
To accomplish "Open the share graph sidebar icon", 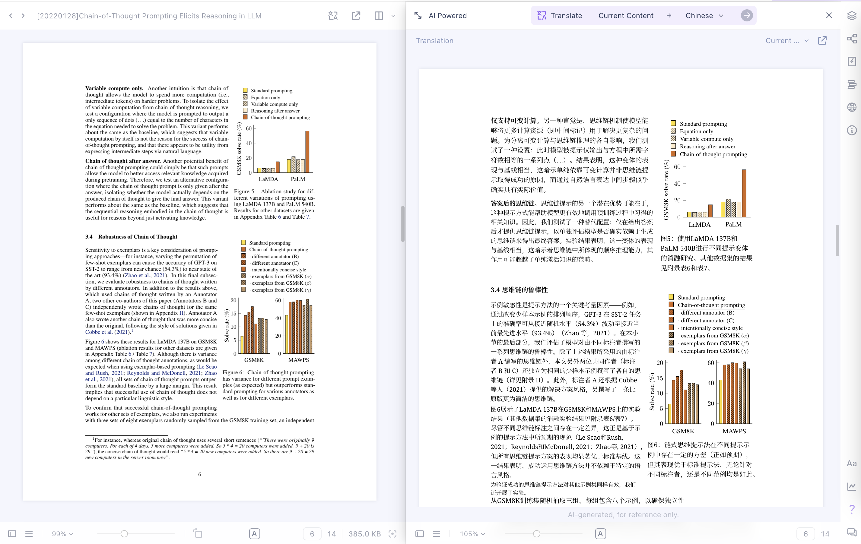I will [x=852, y=39].
